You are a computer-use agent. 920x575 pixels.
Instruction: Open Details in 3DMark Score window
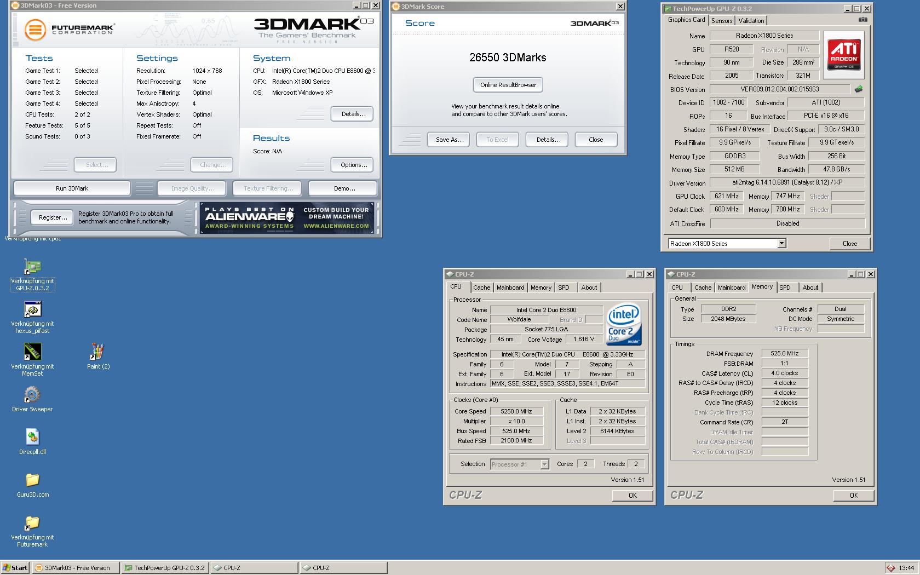point(547,140)
